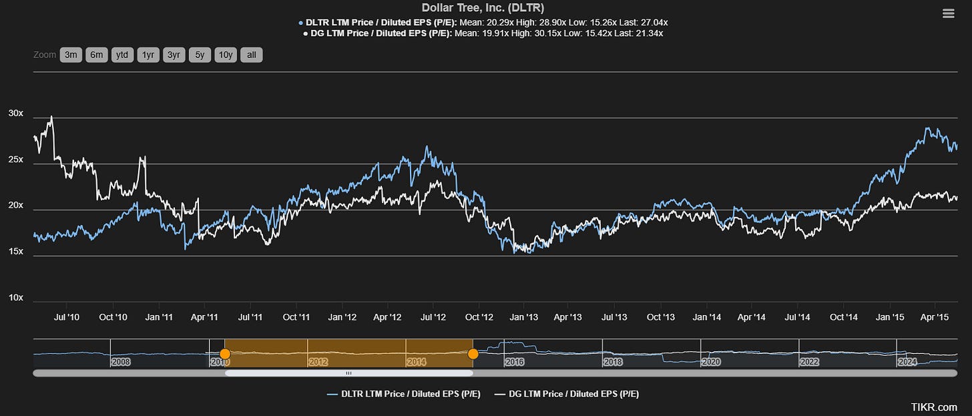This screenshot has height=416, width=972.
Task: Click the Oct '14 x-axis label
Action: pos(844,317)
